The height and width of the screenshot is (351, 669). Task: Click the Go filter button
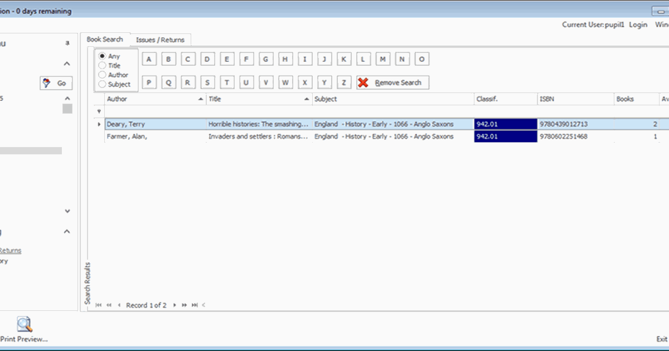coord(56,83)
